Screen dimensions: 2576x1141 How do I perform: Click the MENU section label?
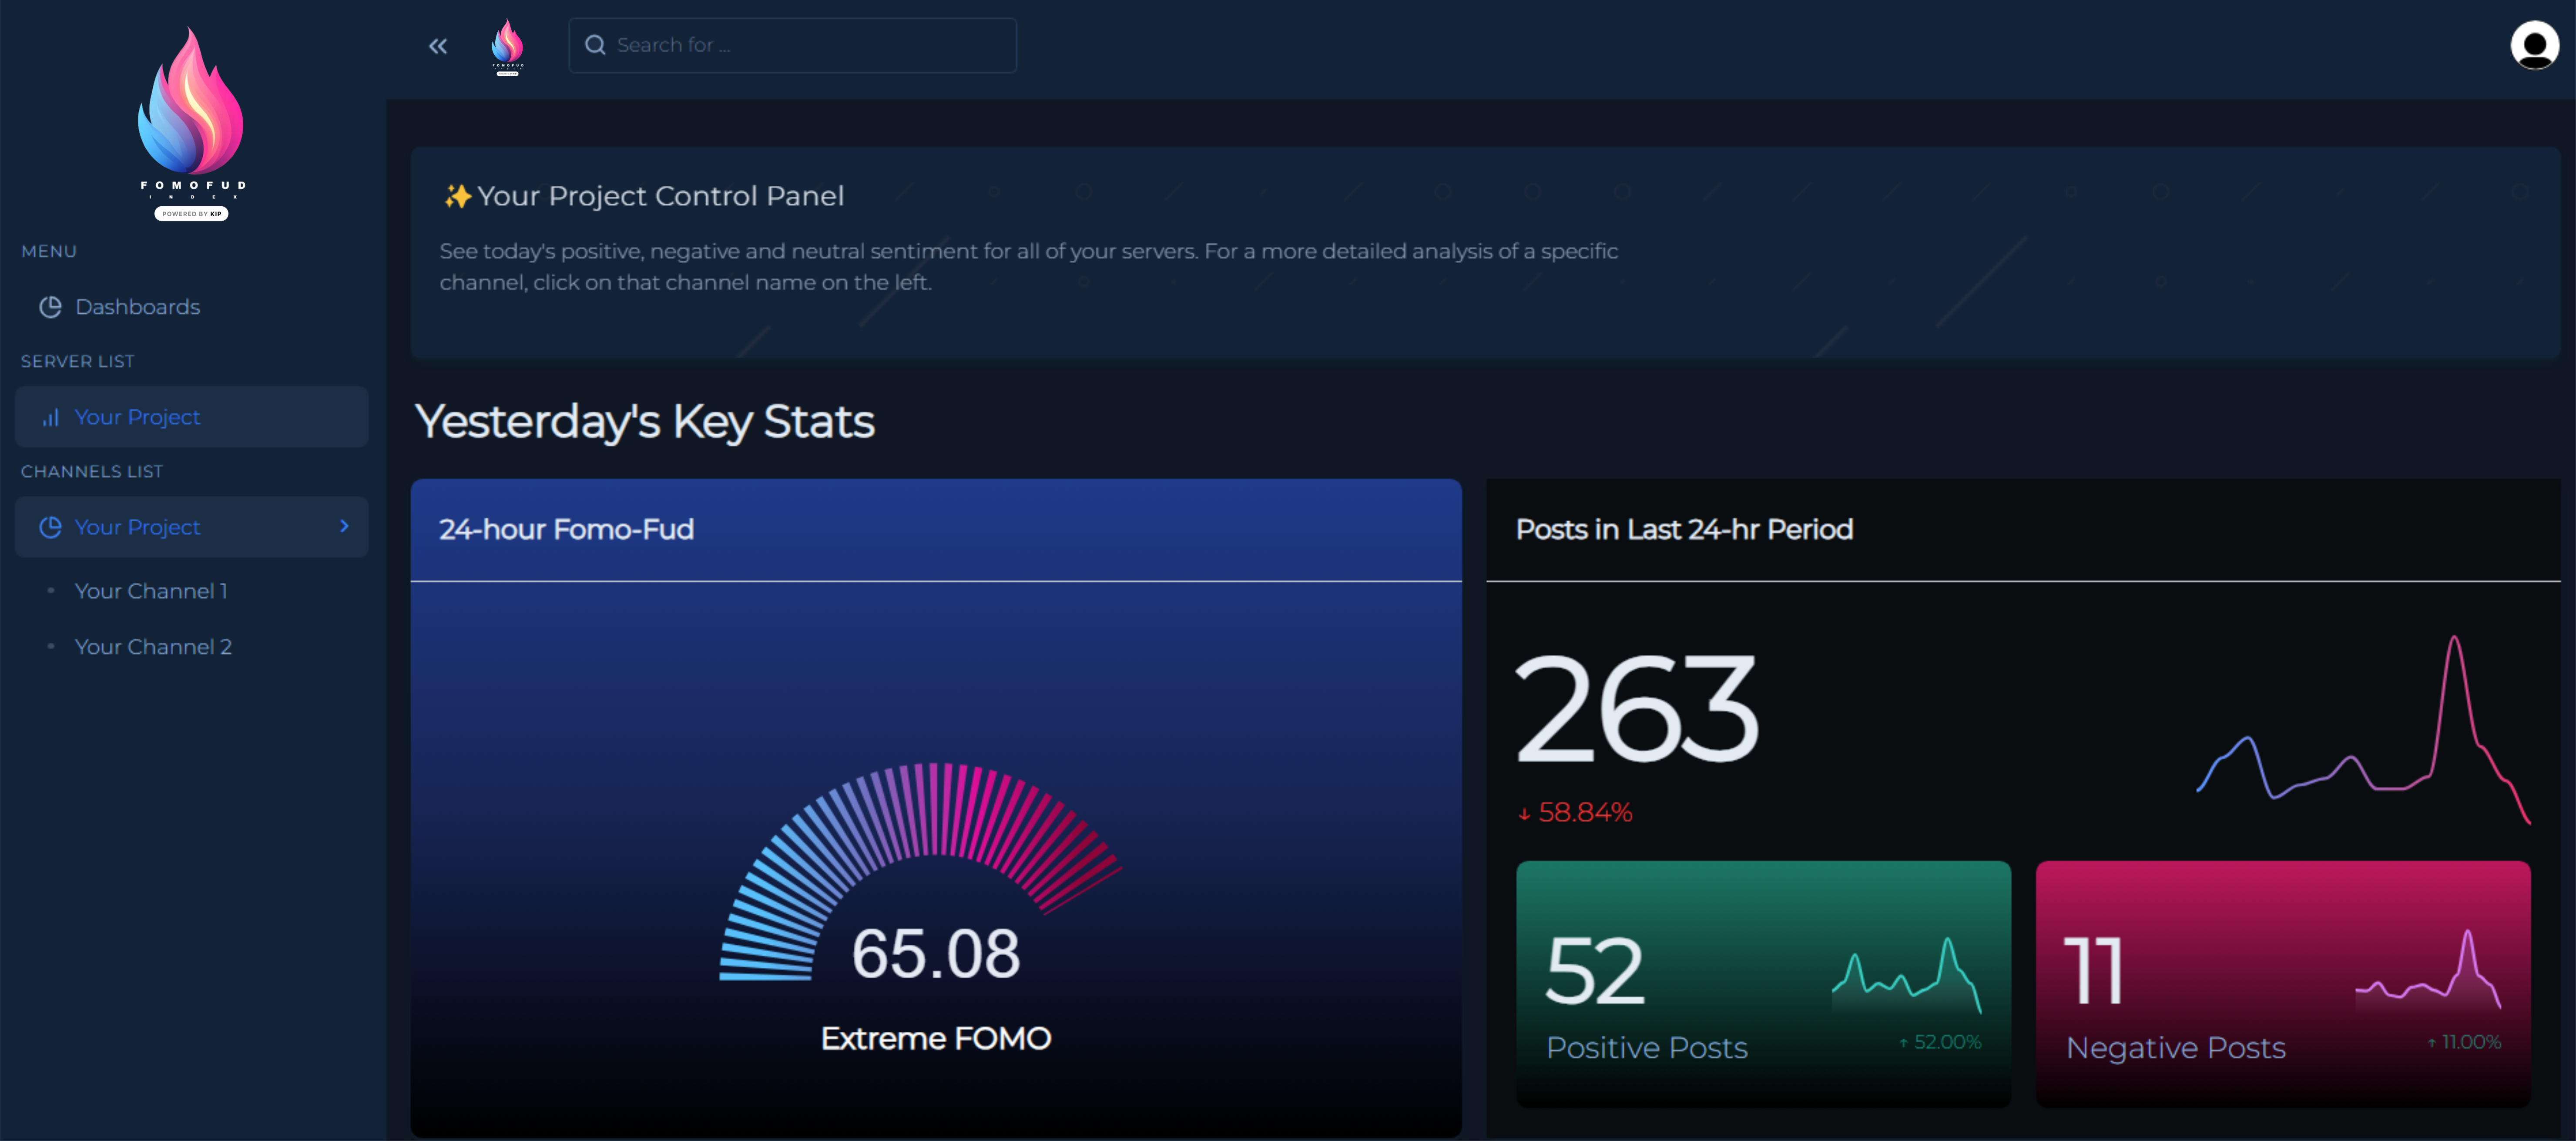click(x=49, y=252)
